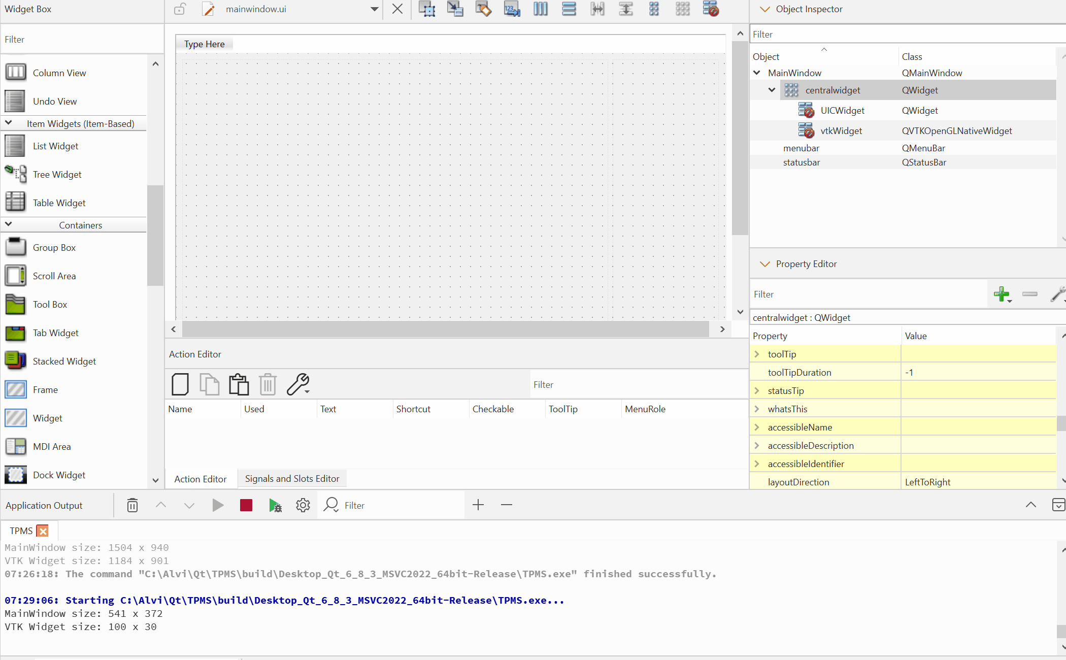Open Application Output settings gear

click(303, 505)
